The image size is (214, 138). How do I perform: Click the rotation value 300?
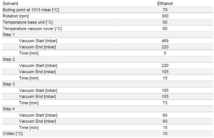click(165, 16)
